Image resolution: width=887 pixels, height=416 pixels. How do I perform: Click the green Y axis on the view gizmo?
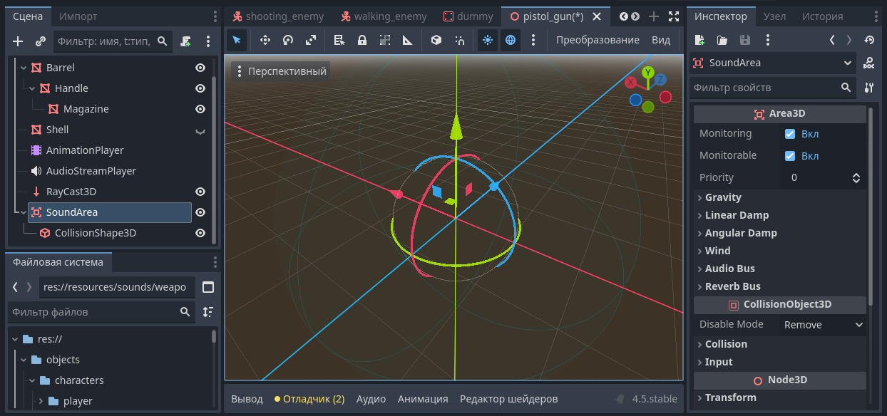pos(648,73)
